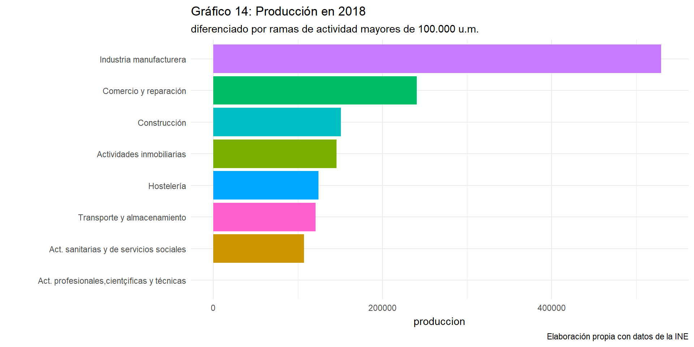Click the 'Construcción' category label

tap(162, 123)
